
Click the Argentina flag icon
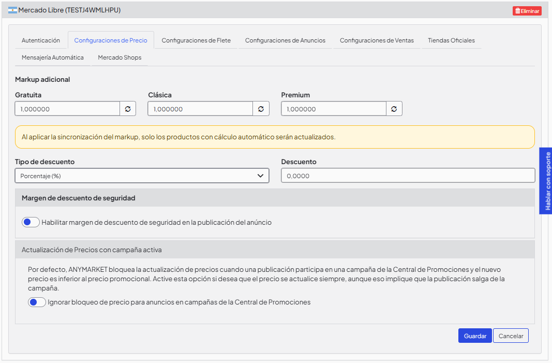point(12,10)
